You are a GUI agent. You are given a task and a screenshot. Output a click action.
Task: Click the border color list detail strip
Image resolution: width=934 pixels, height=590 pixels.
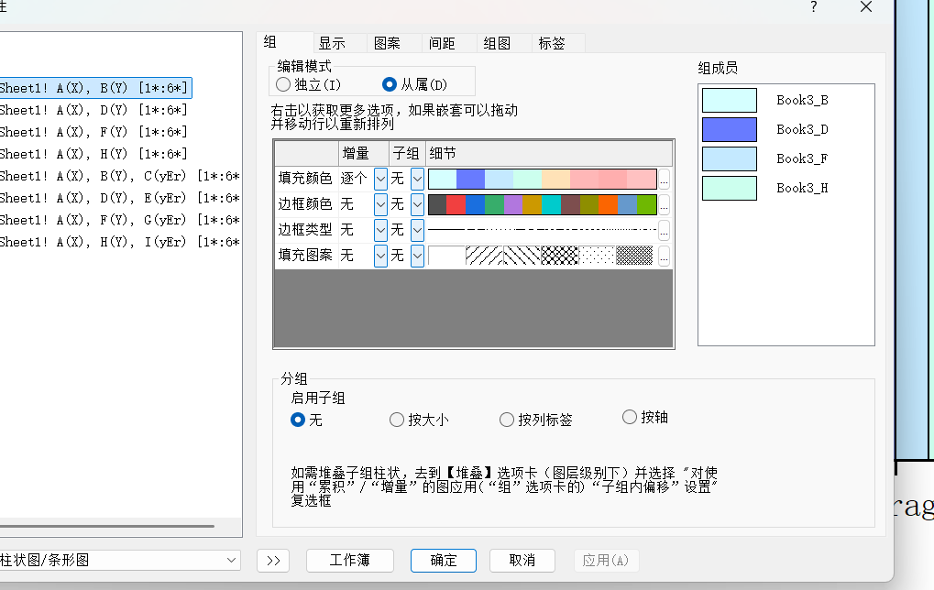[x=542, y=204]
